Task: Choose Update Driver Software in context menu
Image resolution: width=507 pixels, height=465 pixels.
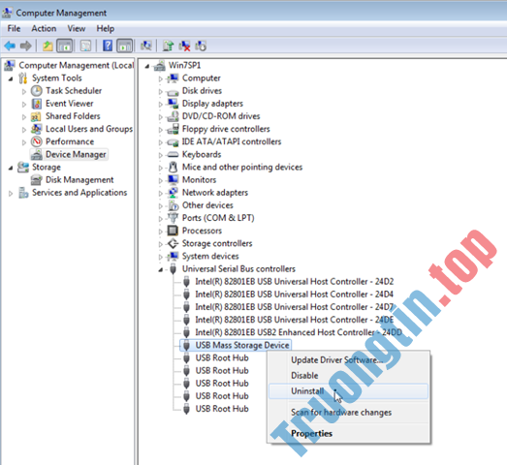Action: pos(348,360)
